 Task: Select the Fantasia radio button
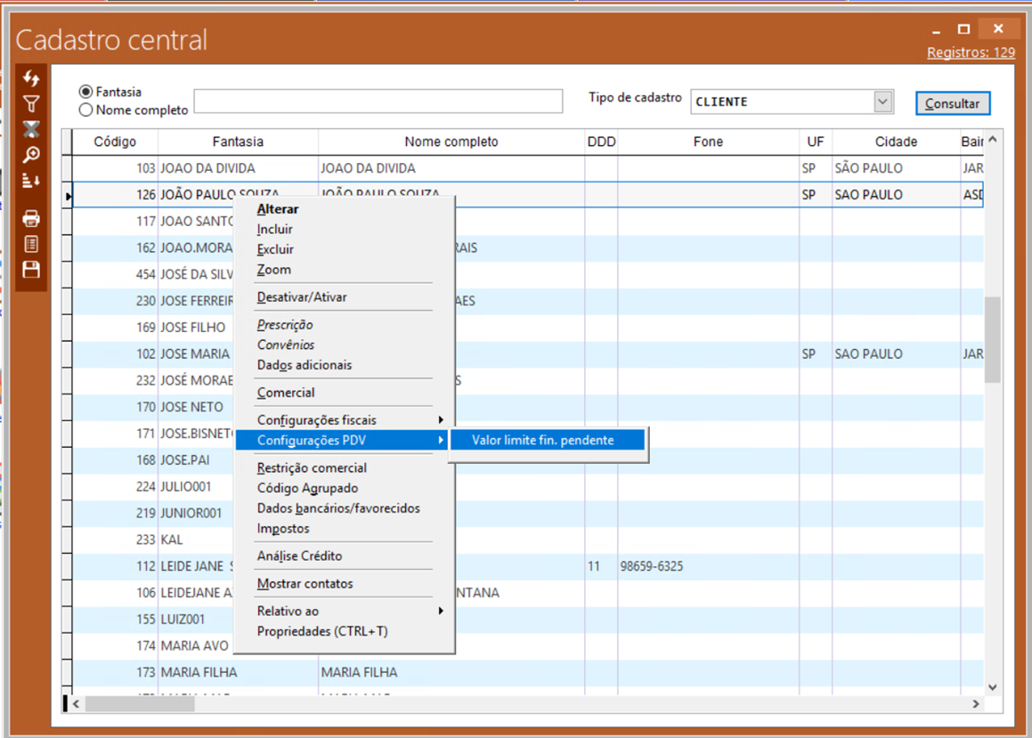tap(86, 92)
